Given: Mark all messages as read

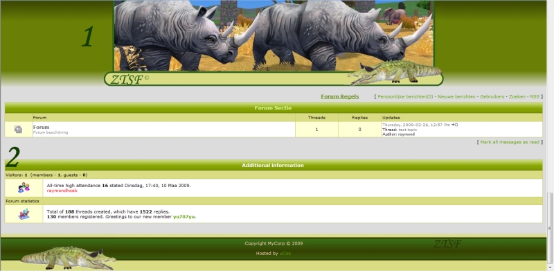Looking at the screenshot, I should [x=510, y=142].
